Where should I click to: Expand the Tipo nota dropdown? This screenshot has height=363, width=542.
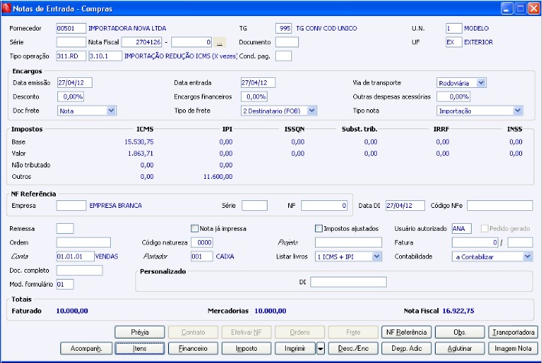tap(518, 111)
